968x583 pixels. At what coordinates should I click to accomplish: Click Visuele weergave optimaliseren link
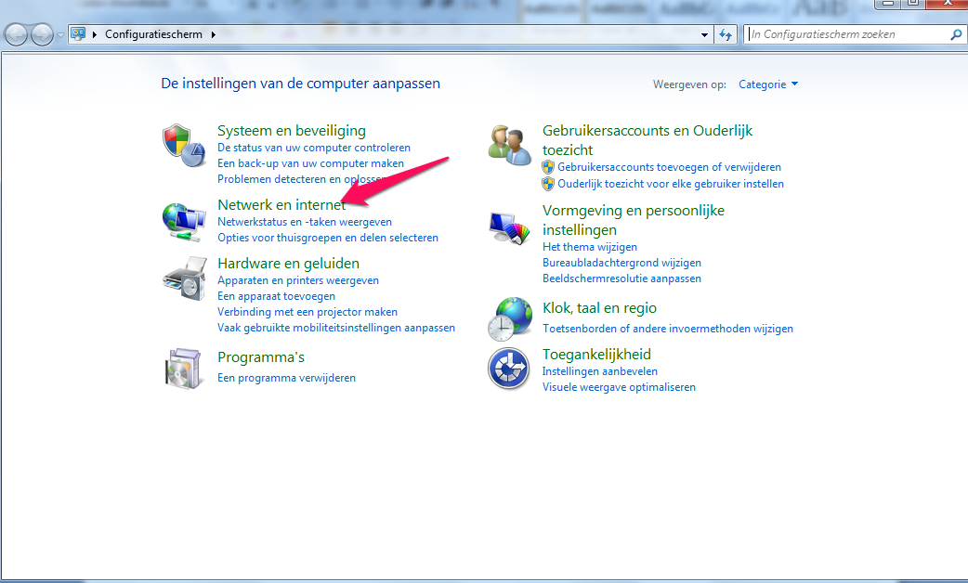[x=619, y=387]
